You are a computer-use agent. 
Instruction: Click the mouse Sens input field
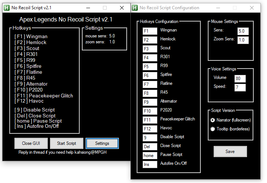[243, 31]
